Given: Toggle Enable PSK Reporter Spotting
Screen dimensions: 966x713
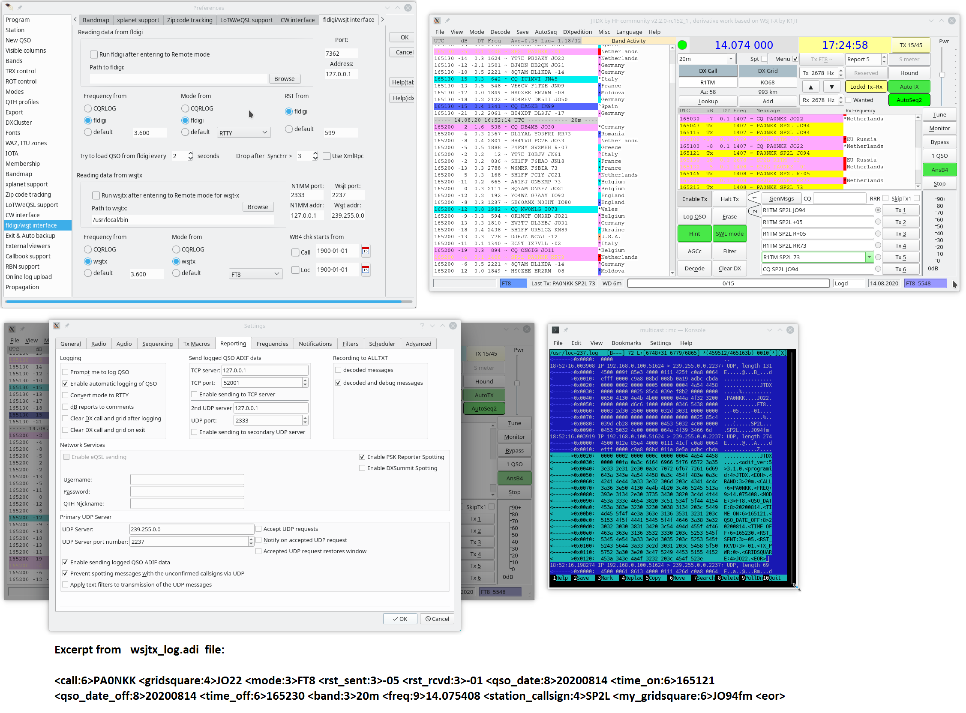Looking at the screenshot, I should click(362, 457).
